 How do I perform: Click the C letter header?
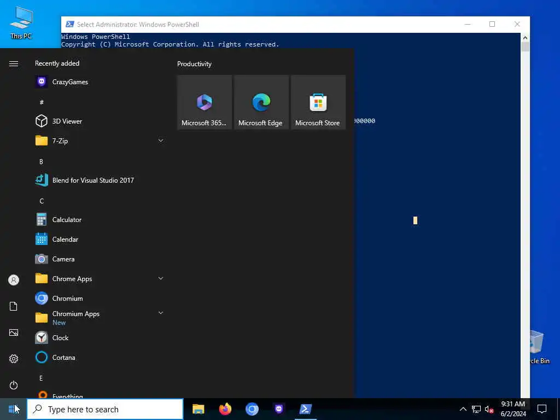42,201
